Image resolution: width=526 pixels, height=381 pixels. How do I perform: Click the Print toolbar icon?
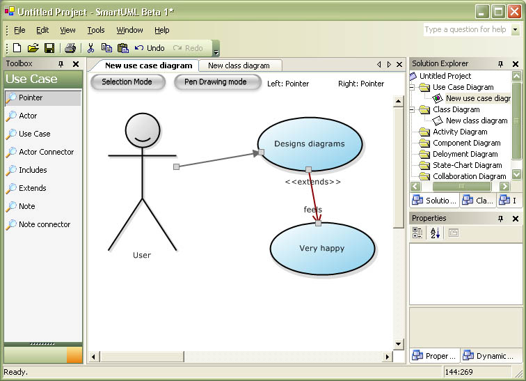click(70, 48)
